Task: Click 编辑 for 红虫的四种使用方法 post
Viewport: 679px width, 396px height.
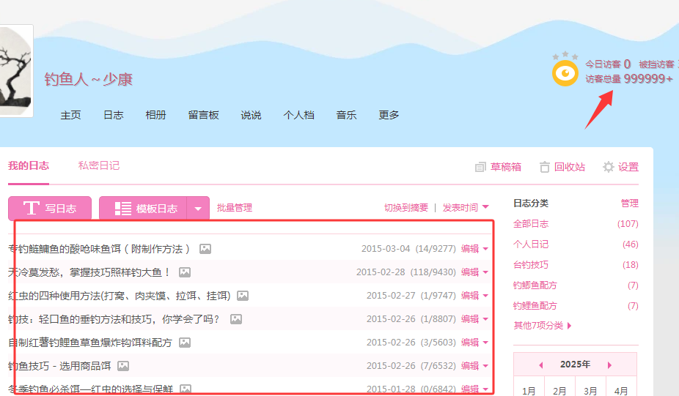Action: [x=470, y=295]
